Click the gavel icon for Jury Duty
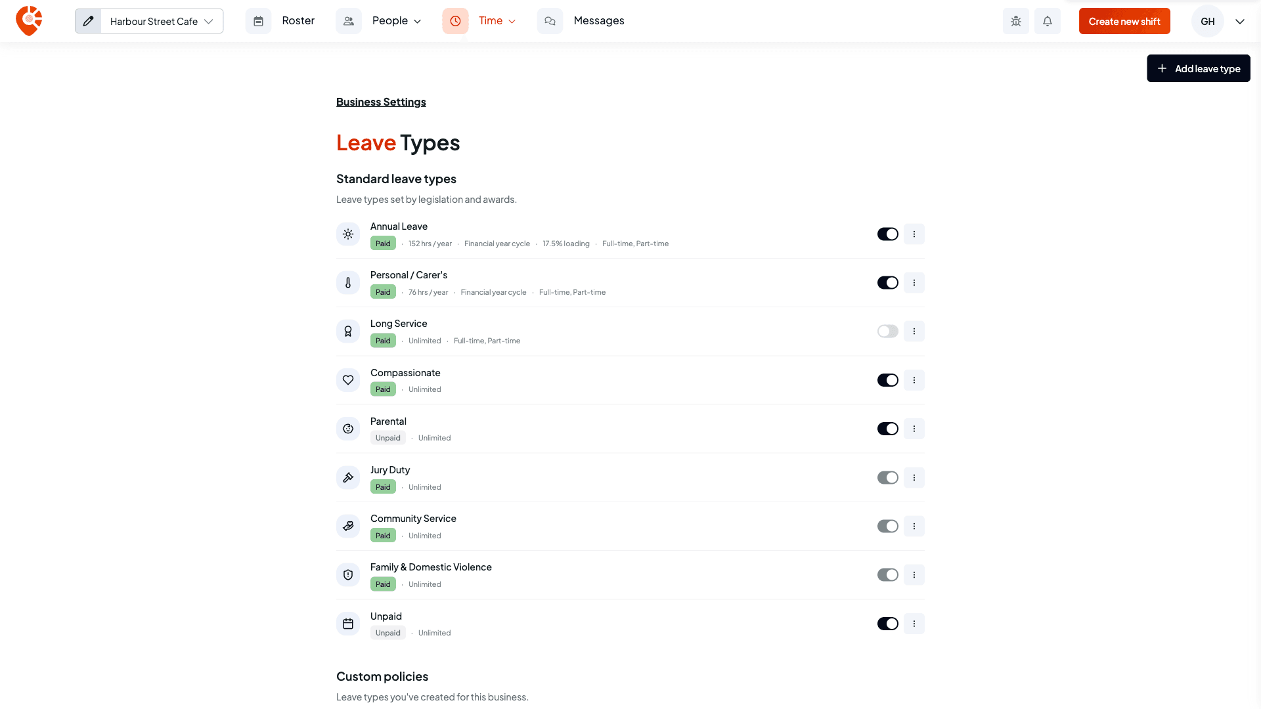 pyautogui.click(x=348, y=477)
